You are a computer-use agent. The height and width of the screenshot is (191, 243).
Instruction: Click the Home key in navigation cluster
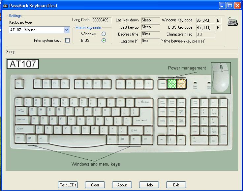point(172,112)
